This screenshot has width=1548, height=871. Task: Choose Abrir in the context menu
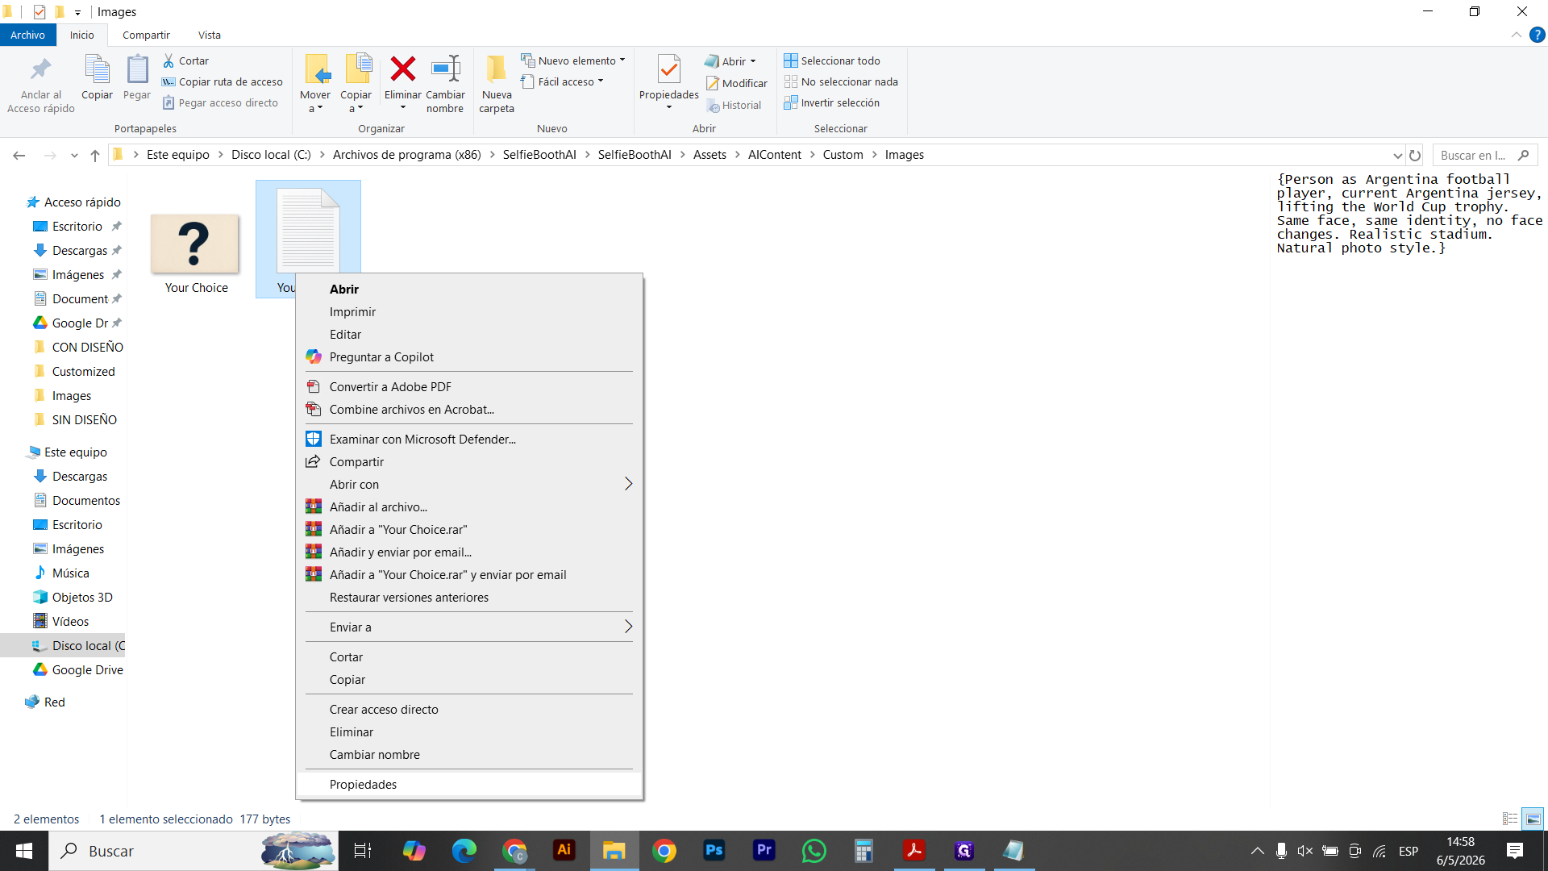(469, 289)
